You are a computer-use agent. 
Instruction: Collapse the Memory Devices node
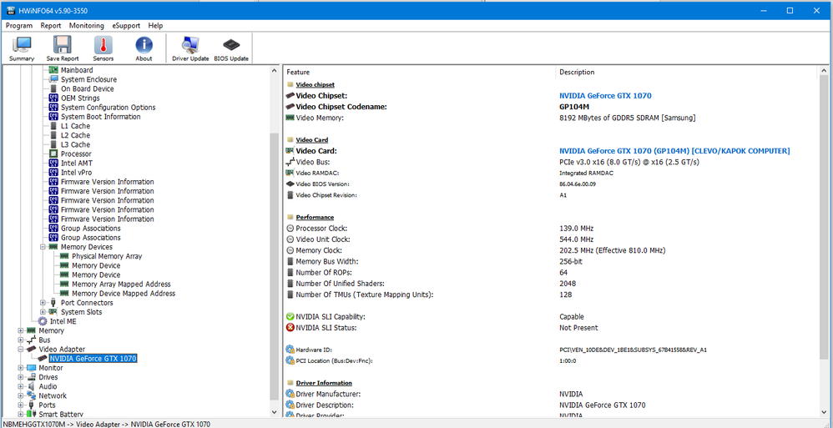43,247
